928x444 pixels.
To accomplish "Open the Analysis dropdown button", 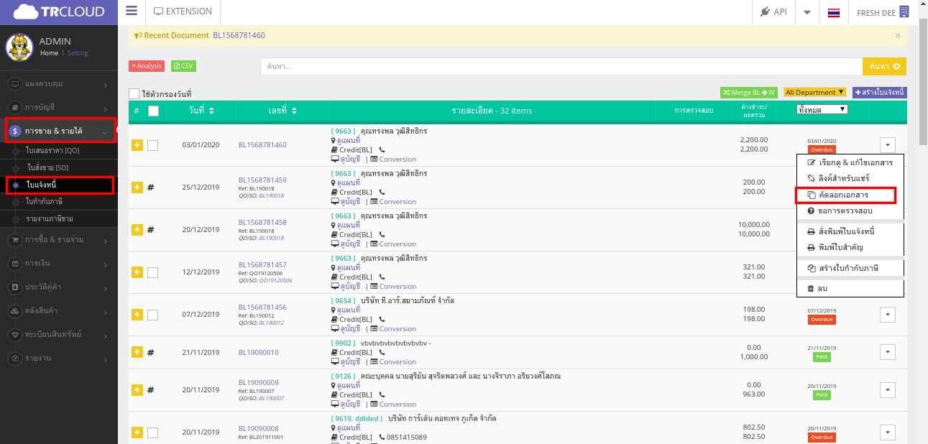I will tap(147, 66).
